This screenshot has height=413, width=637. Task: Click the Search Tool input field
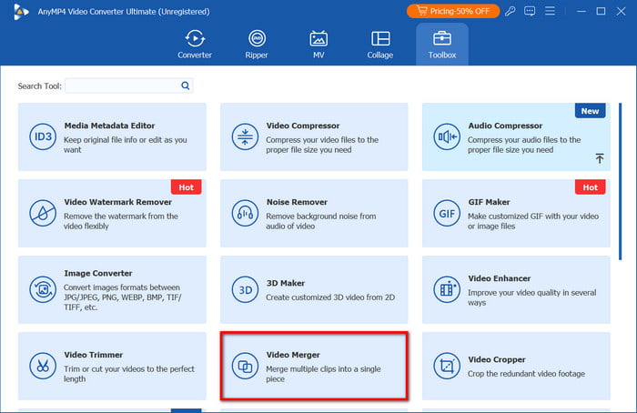point(129,86)
